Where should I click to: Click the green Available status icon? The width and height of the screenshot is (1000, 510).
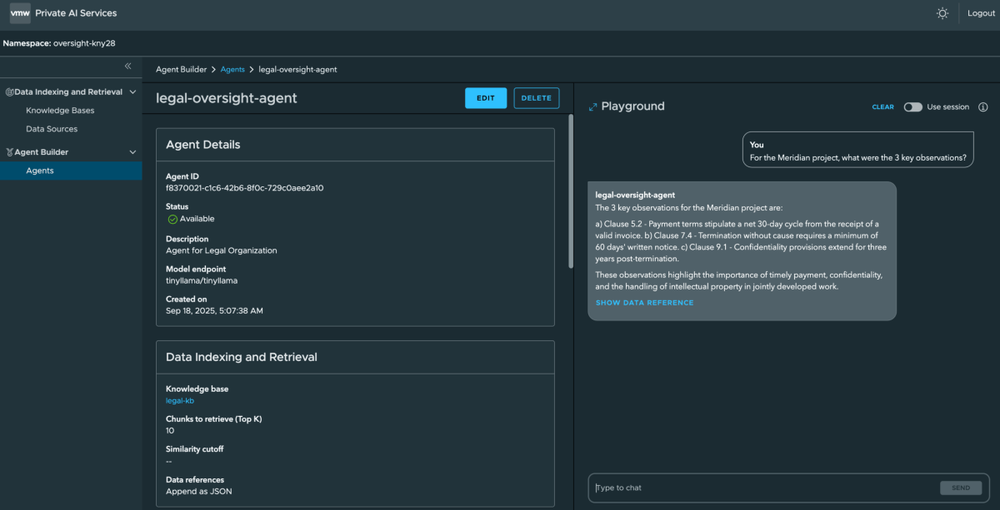pos(172,219)
